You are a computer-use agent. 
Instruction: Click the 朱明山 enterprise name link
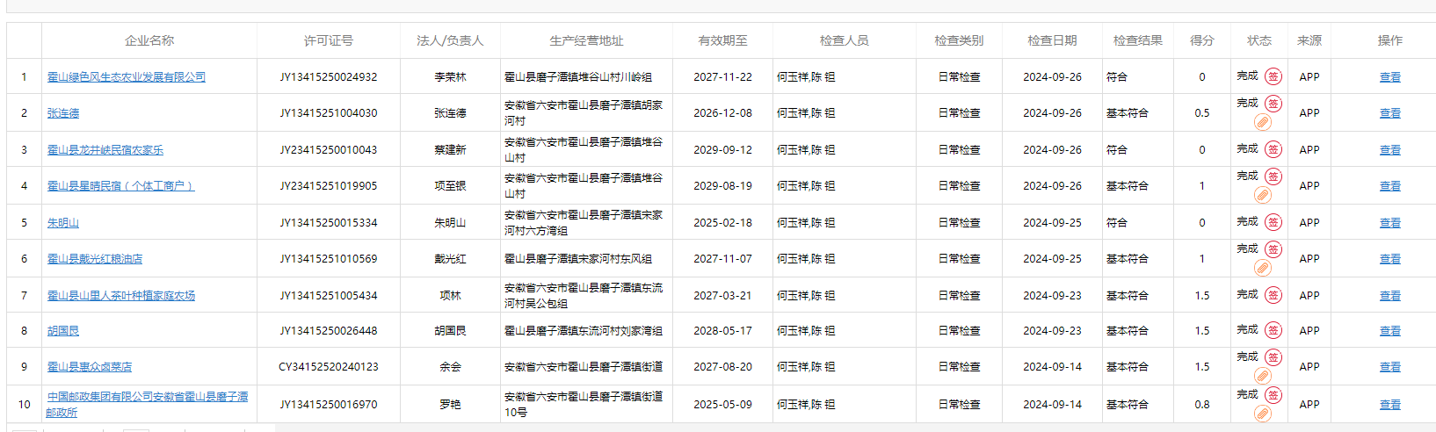click(63, 223)
